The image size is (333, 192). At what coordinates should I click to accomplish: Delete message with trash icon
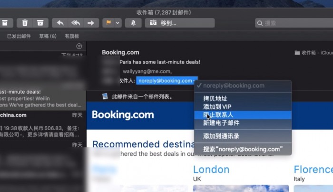point(25,23)
